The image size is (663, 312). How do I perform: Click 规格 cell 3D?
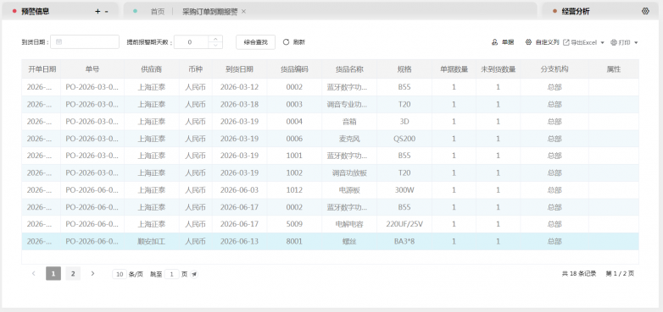click(x=404, y=122)
